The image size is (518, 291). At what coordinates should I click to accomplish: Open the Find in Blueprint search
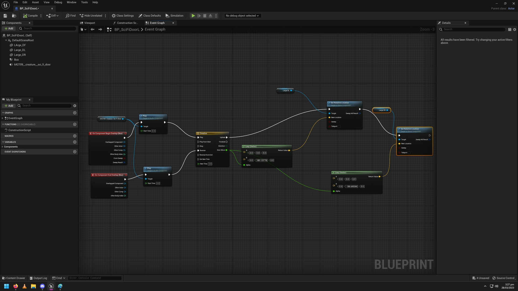tap(70, 16)
